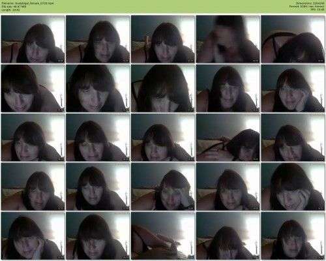Image resolution: width=326 pixels, height=261 pixels.
Task: Open the second thumbnail in the top row
Action: click(98, 39)
